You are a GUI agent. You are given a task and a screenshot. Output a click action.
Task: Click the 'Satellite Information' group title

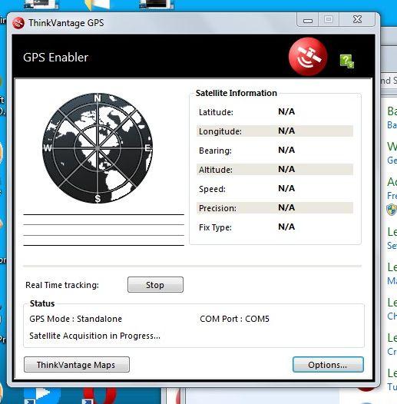(x=237, y=93)
